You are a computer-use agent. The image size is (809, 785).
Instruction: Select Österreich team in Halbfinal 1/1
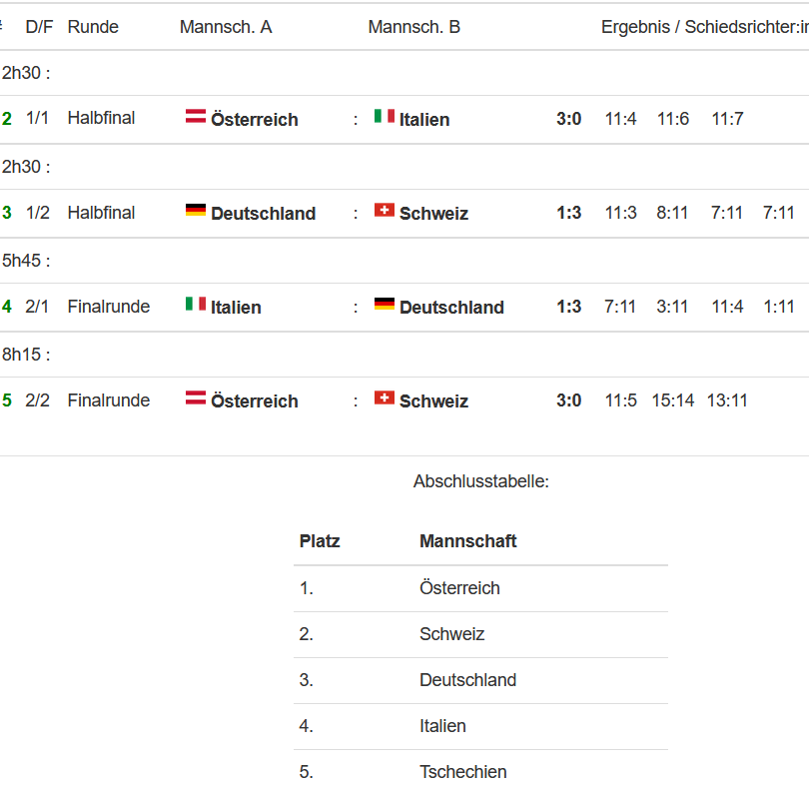click(x=255, y=120)
